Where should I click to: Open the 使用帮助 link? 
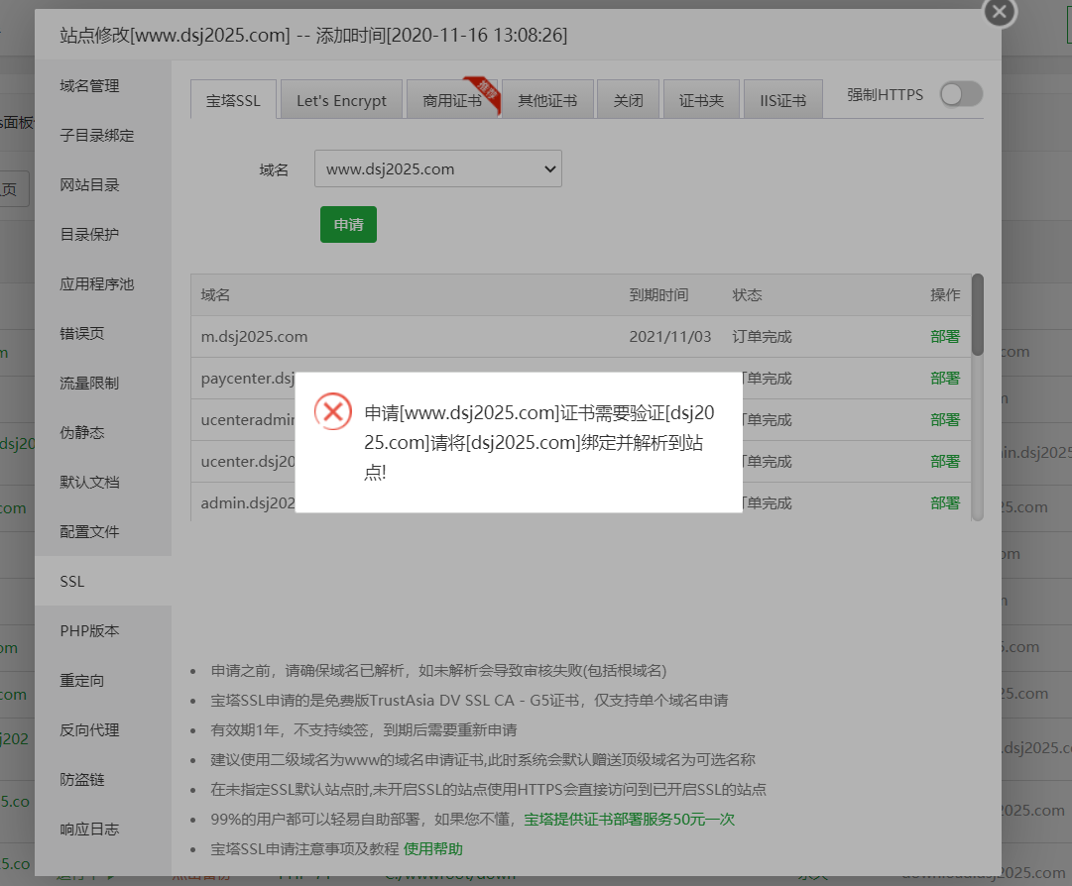pos(432,848)
